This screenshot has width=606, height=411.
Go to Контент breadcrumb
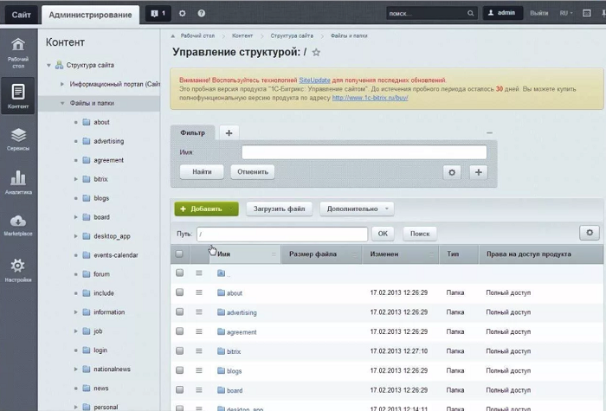click(x=242, y=35)
